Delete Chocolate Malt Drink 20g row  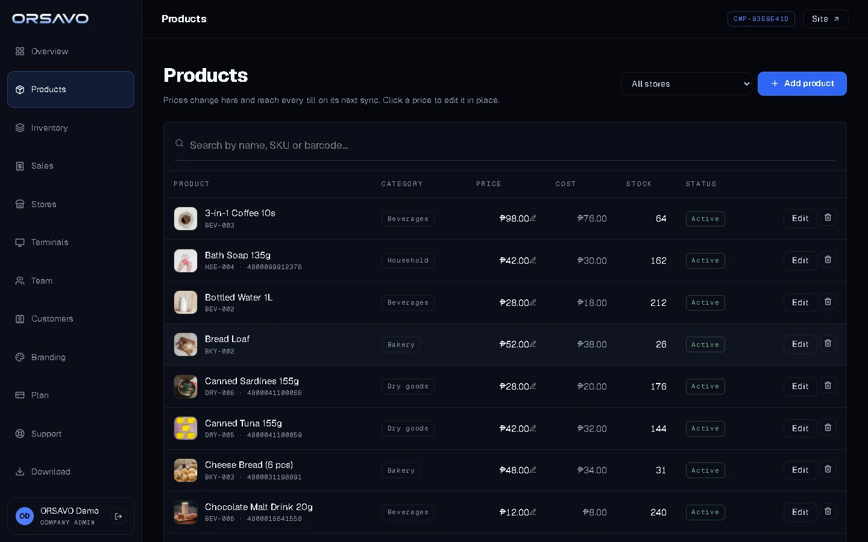828,511
